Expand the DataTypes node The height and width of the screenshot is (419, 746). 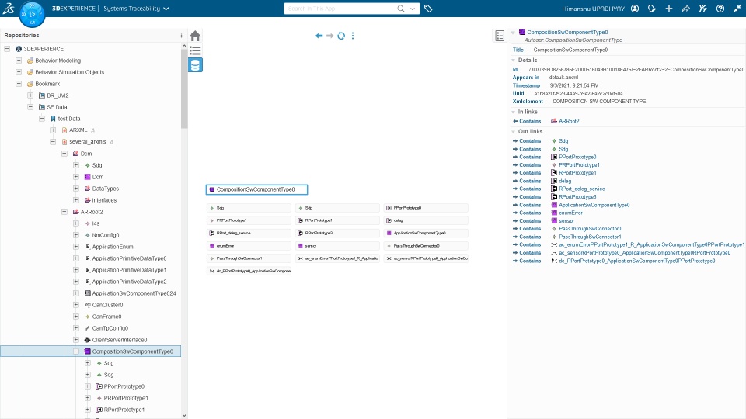point(76,189)
